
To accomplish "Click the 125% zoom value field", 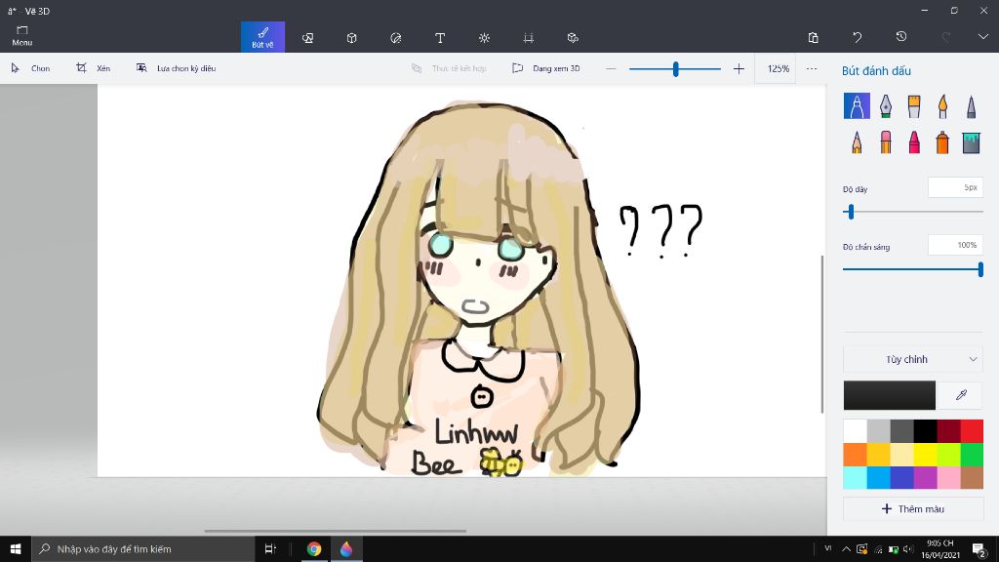I will pyautogui.click(x=778, y=68).
